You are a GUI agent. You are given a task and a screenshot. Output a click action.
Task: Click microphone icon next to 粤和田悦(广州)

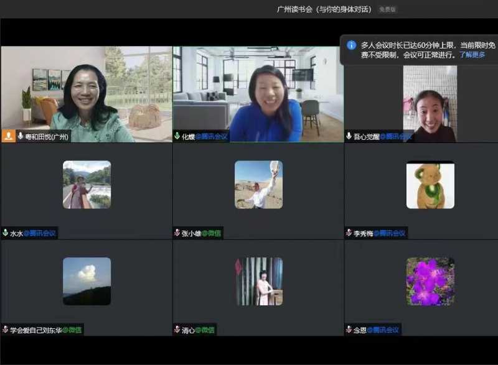point(21,136)
